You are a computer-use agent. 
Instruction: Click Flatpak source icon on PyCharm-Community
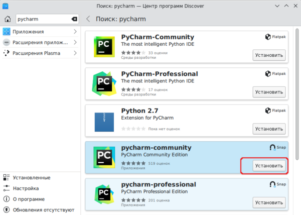pos(268,37)
